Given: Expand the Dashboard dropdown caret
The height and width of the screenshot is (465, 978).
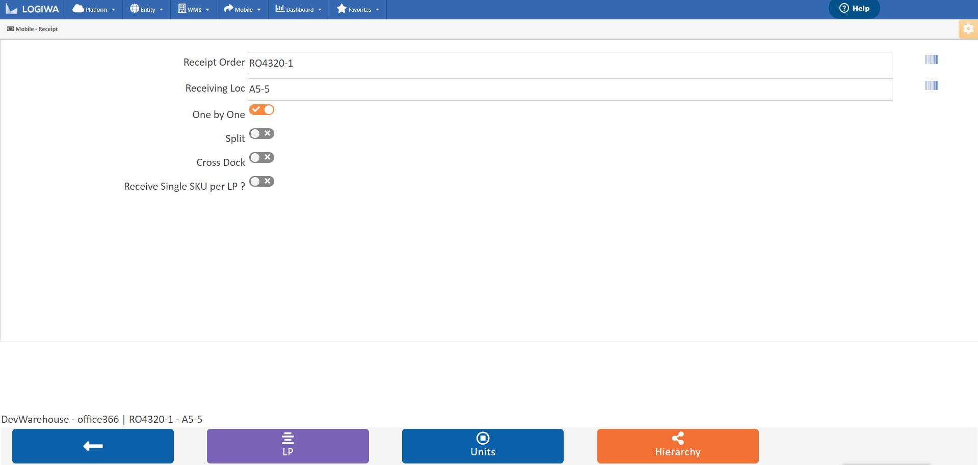Looking at the screenshot, I should click(320, 10).
